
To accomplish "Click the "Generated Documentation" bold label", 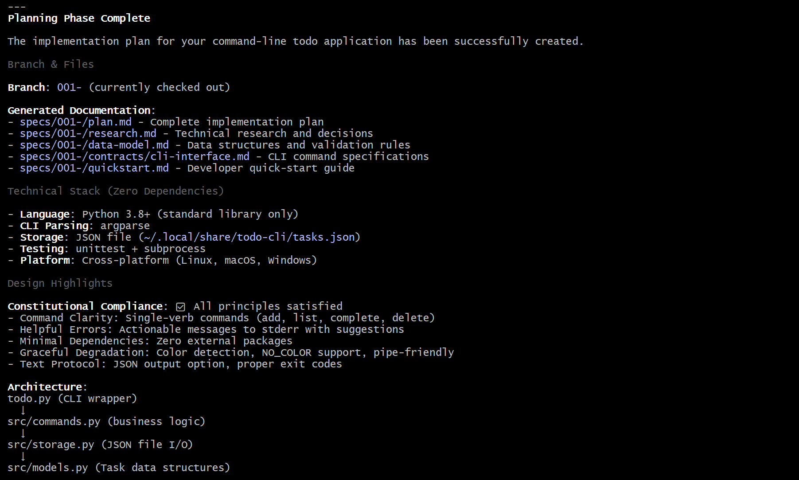I will coord(79,110).
